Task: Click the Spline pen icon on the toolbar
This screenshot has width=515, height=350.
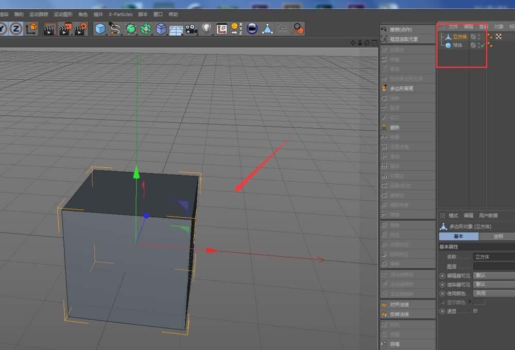Action: (x=114, y=29)
